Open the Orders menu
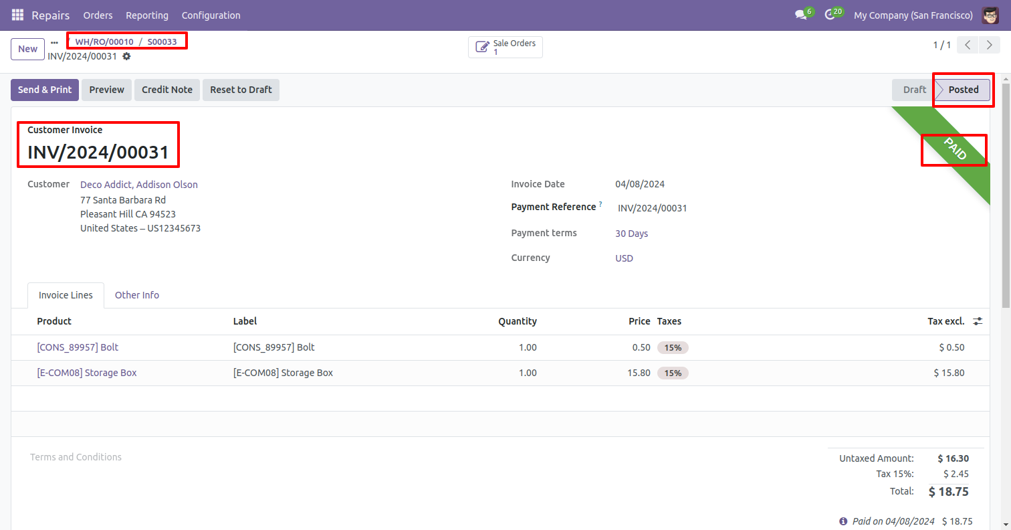Screen dimensions: 1011x530 (98, 15)
